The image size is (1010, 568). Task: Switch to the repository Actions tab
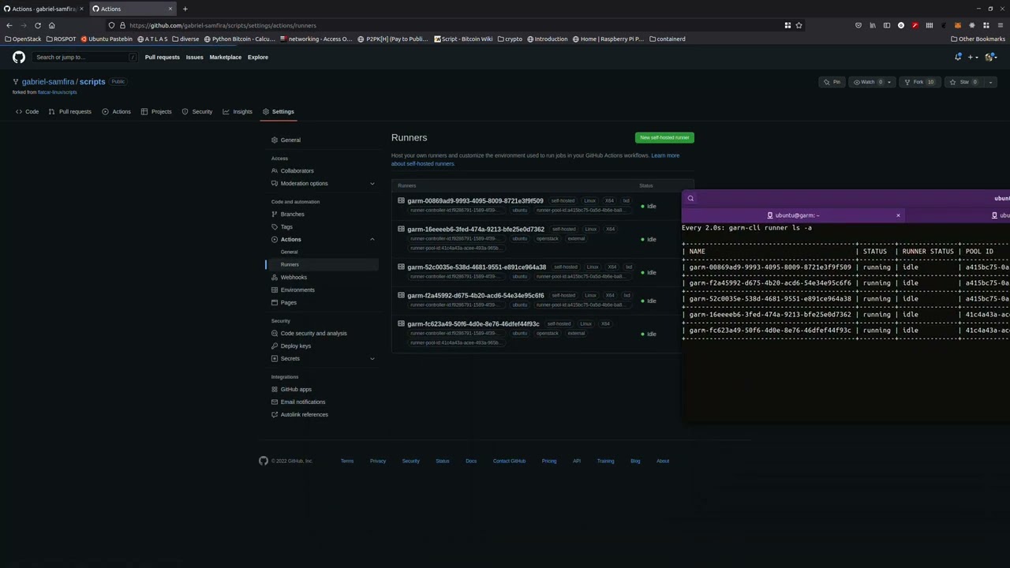(116, 112)
